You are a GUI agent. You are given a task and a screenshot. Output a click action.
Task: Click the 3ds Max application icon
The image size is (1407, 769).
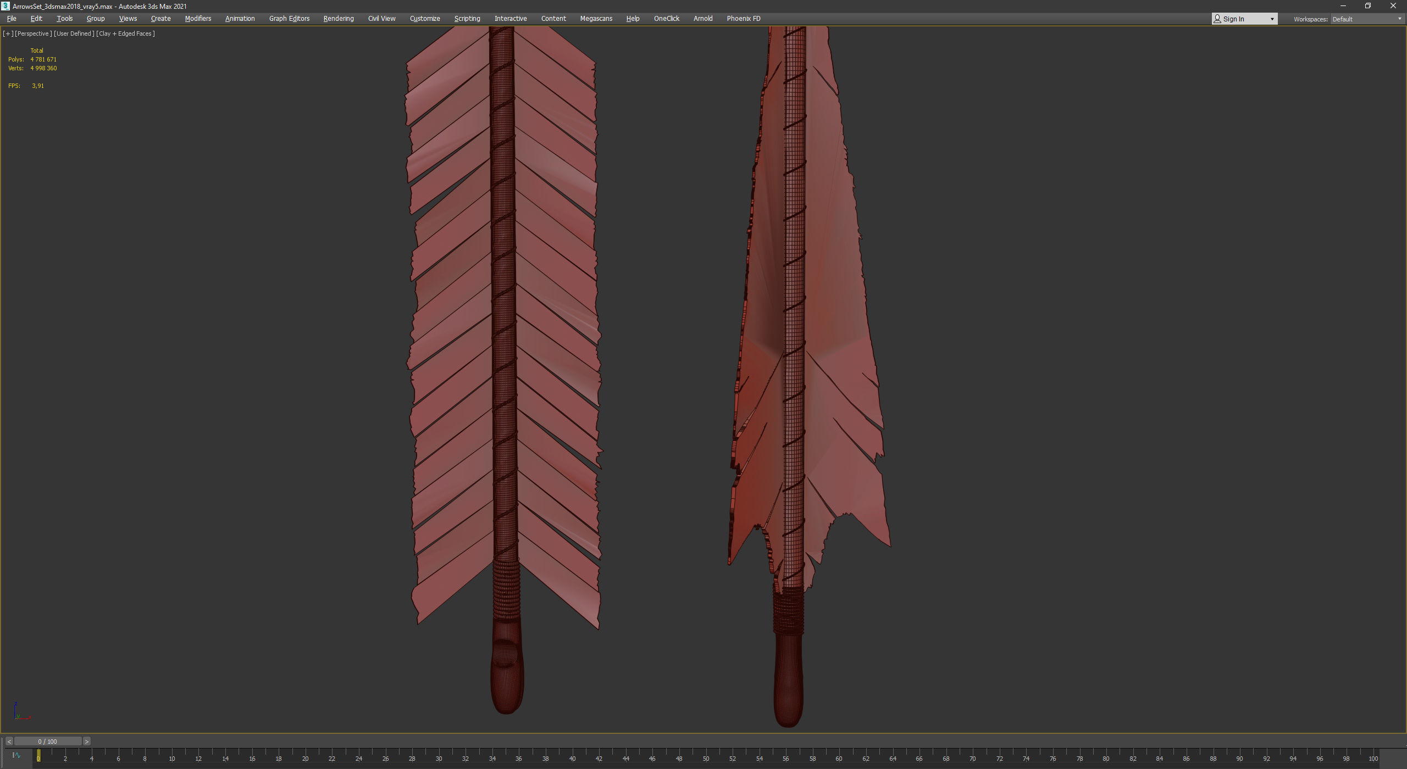tap(5, 6)
